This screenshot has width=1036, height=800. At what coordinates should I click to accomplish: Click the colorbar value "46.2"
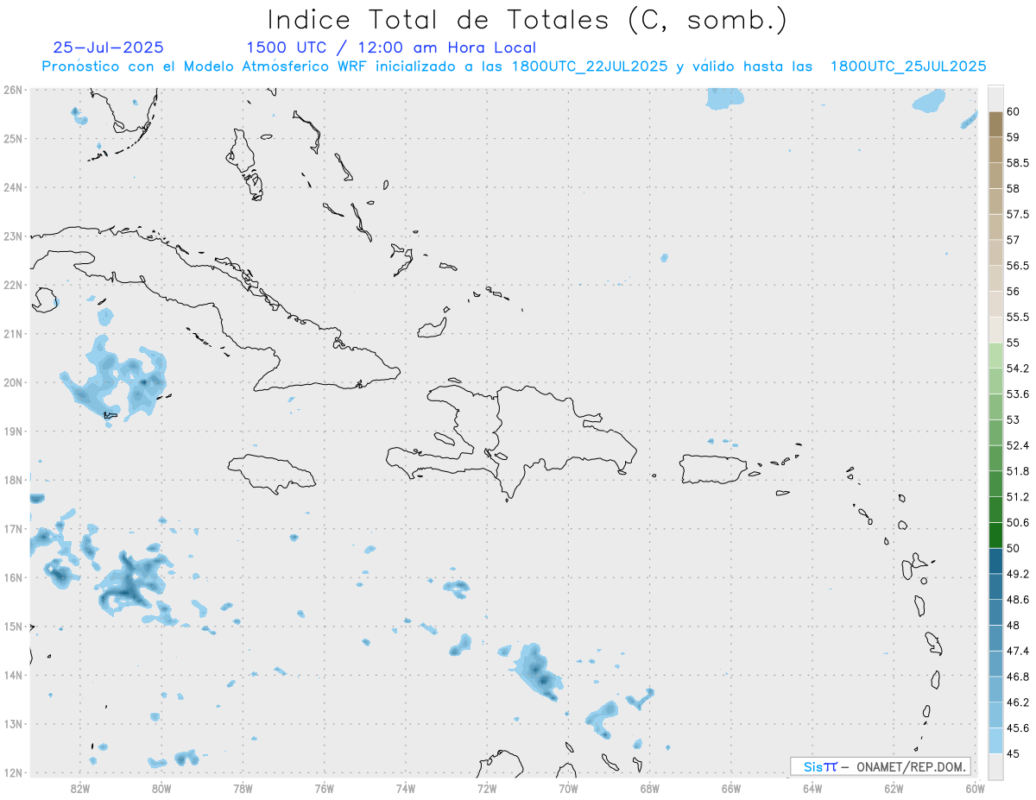point(1017,702)
